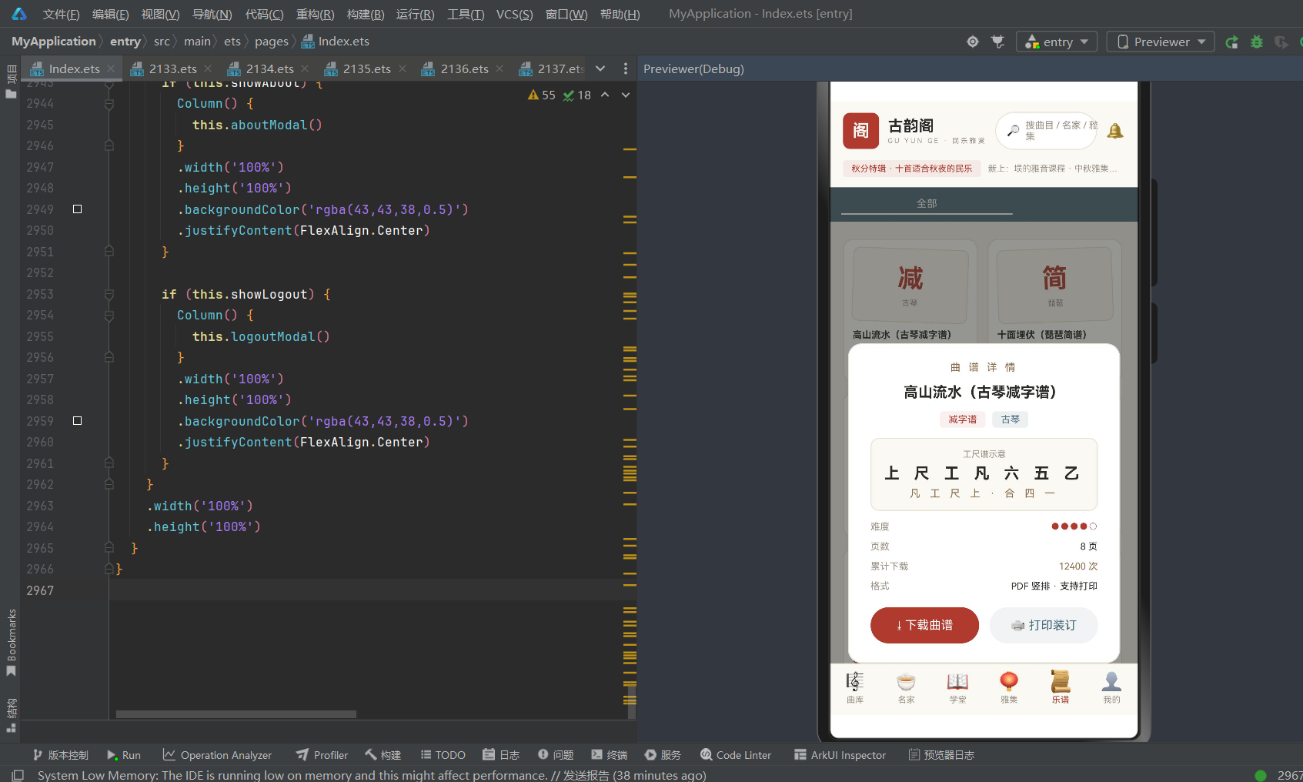Open the 编辑(E) menu

pos(110,14)
